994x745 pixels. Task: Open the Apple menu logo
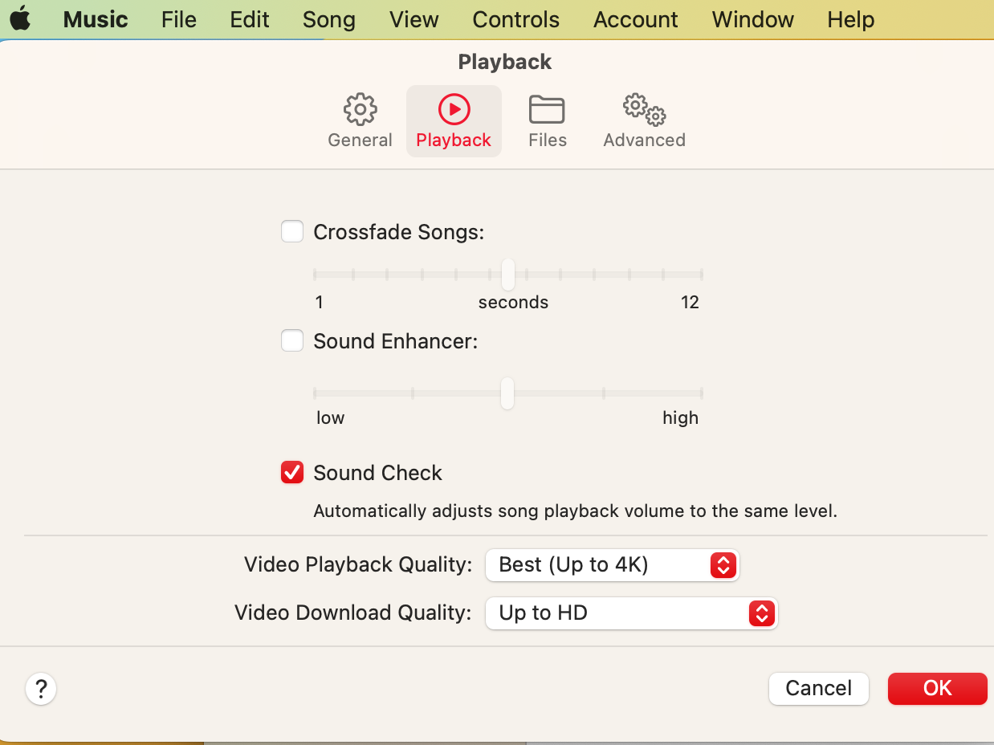tap(20, 19)
